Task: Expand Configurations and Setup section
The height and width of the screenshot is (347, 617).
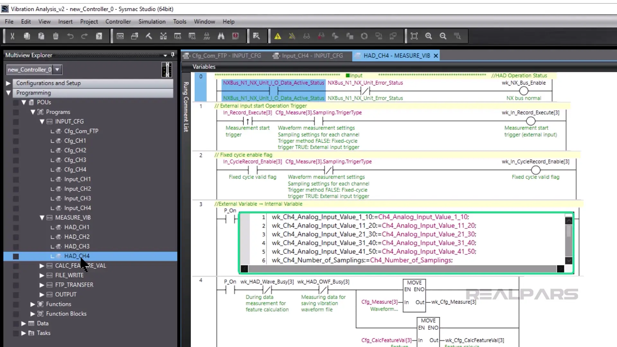Action: (x=8, y=83)
